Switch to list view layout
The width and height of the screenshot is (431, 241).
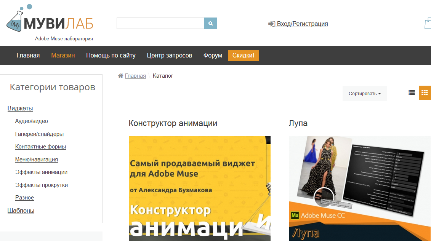pyautogui.click(x=412, y=92)
